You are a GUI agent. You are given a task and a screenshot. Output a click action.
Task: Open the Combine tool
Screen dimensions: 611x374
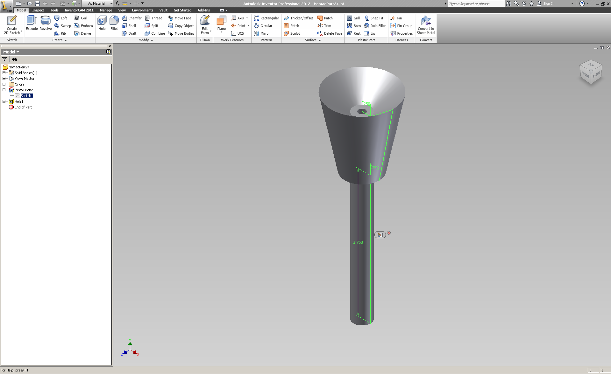(x=155, y=33)
